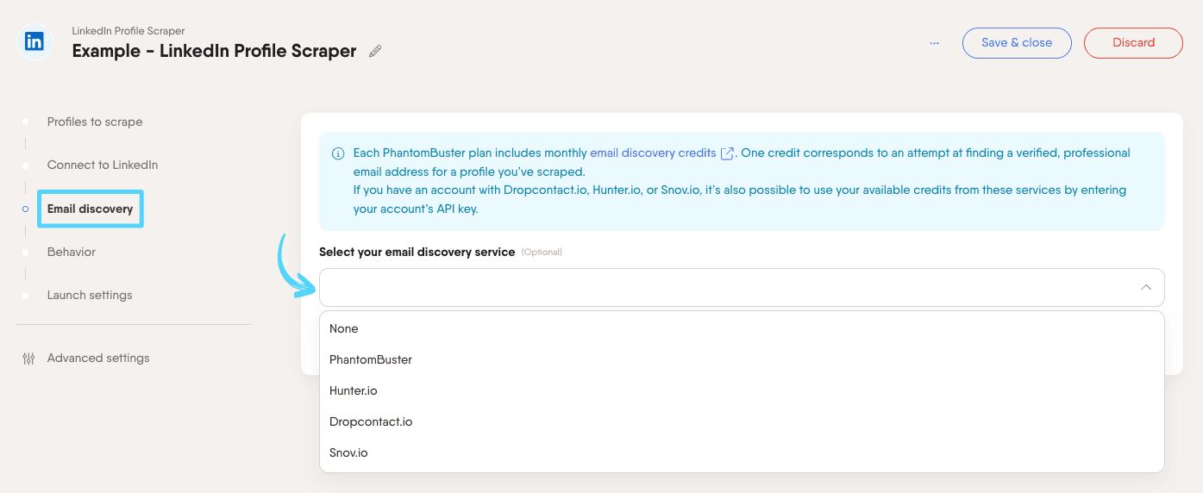The width and height of the screenshot is (1203, 493).
Task: Click the title Example - LinkedIn Profile Scraper
Action: 214,51
